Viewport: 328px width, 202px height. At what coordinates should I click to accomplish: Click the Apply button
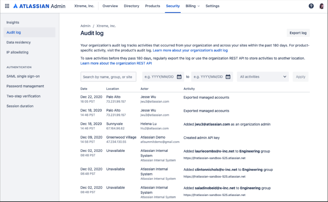(x=300, y=77)
